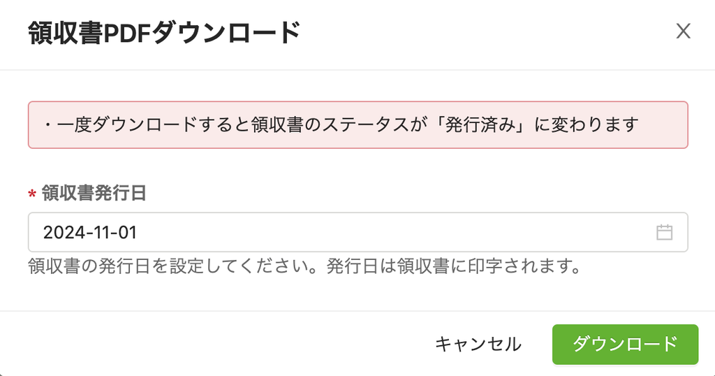Place cursor on month 11 in date value
This screenshot has height=376, width=715.
click(x=99, y=232)
